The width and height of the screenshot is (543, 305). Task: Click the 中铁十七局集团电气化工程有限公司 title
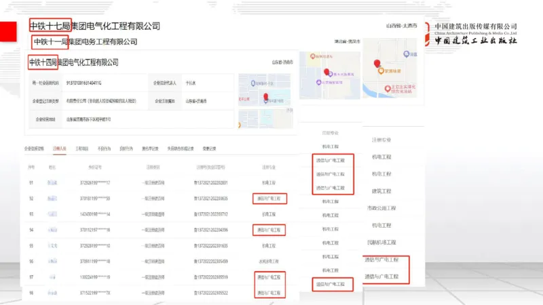point(95,26)
